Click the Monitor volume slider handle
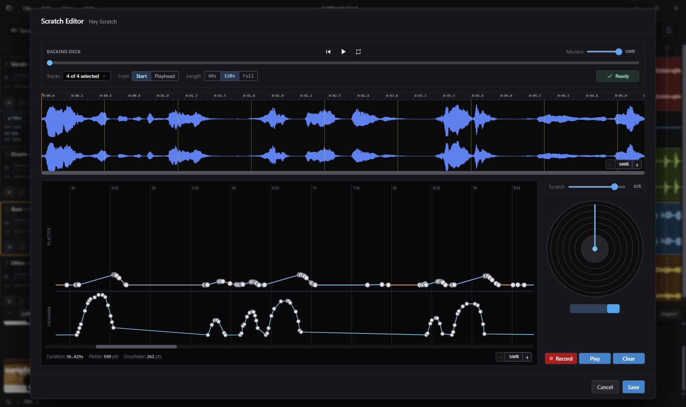The image size is (686, 407). (x=619, y=52)
